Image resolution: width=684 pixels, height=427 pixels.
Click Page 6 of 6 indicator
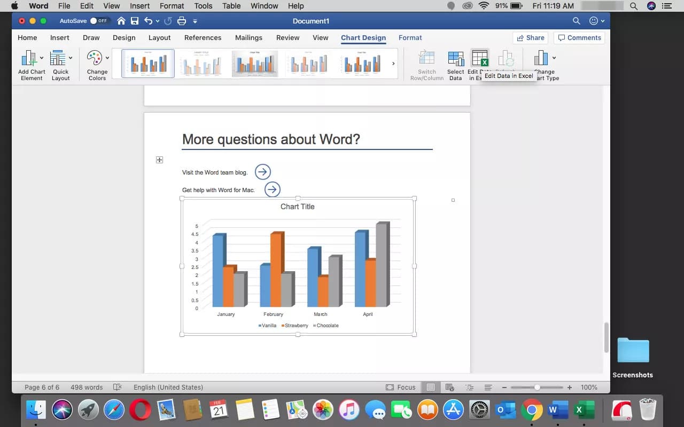pos(42,387)
